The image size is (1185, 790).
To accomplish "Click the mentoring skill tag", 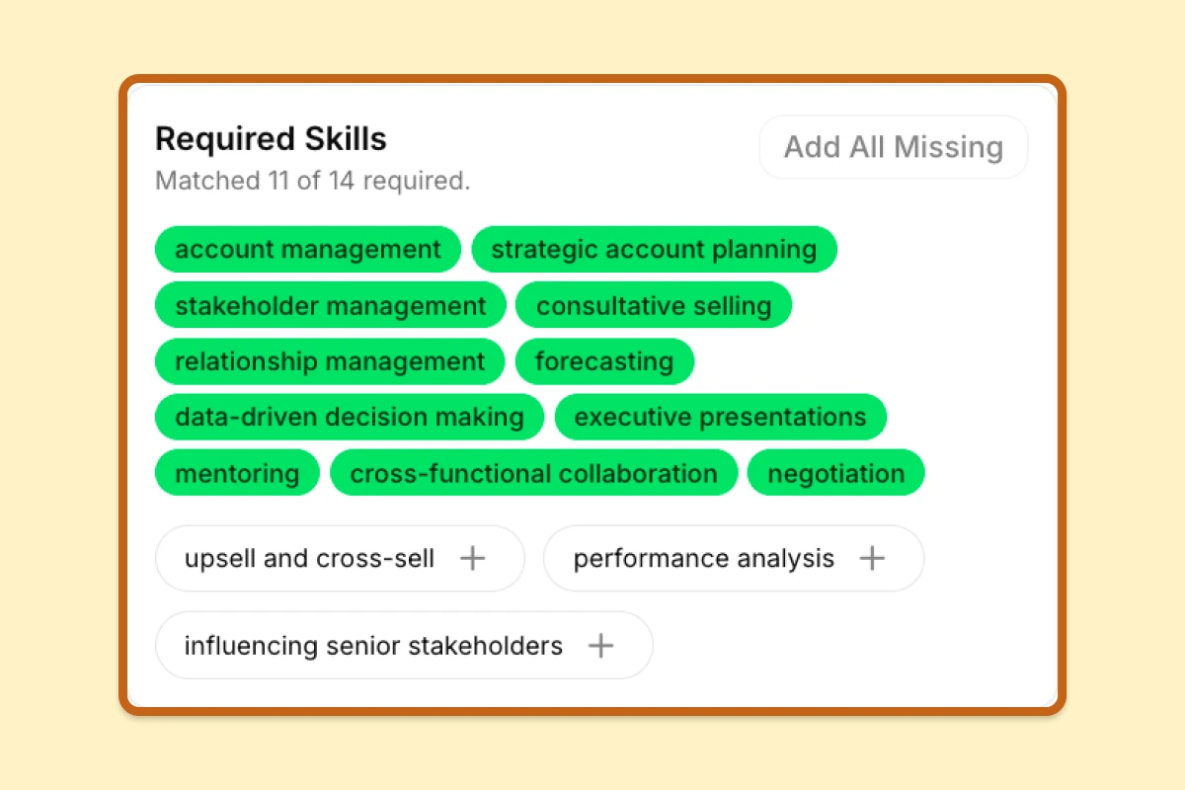I will pos(237,472).
